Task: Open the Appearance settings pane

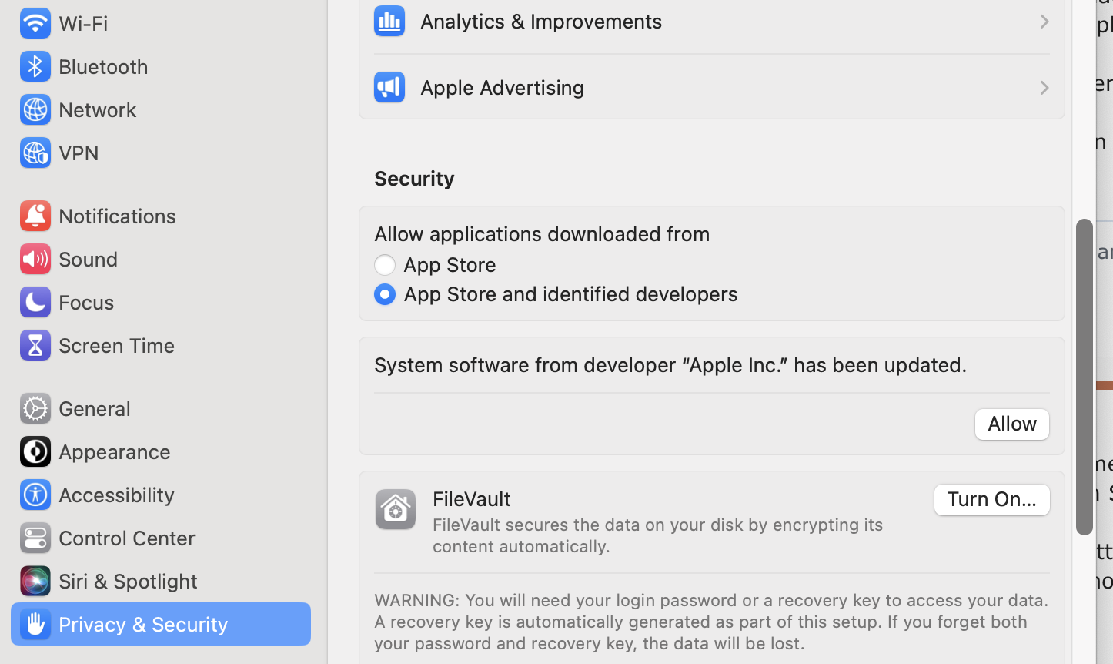Action: (x=161, y=451)
